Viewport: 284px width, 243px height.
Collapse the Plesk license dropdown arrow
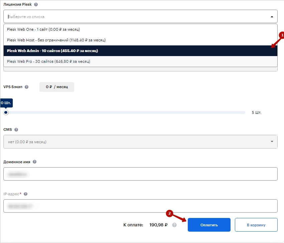coord(272,17)
